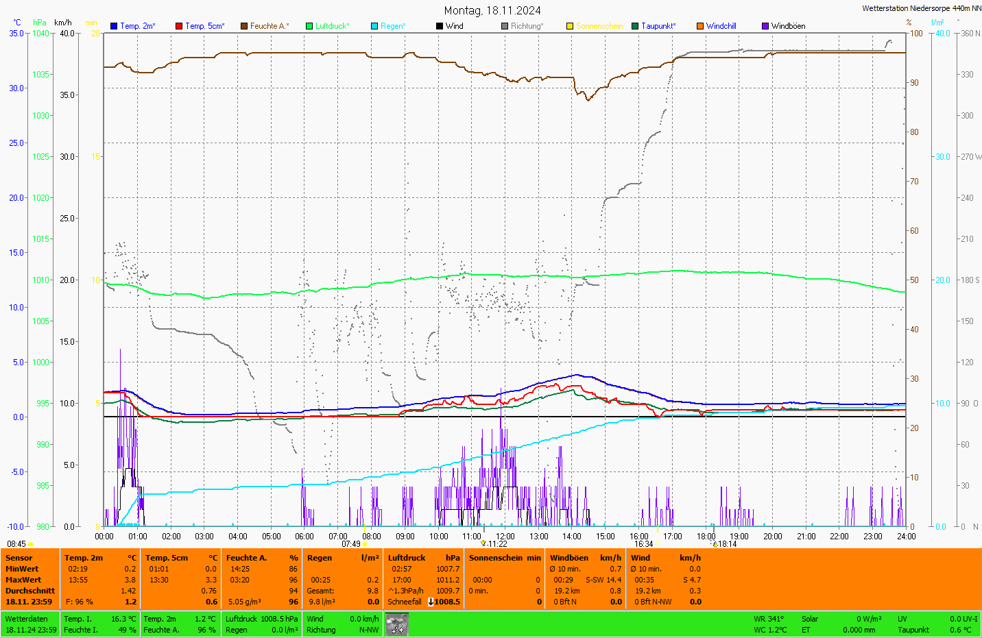982x638 pixels.
Task: Click the Taupunkt legend label
Action: 658,26
